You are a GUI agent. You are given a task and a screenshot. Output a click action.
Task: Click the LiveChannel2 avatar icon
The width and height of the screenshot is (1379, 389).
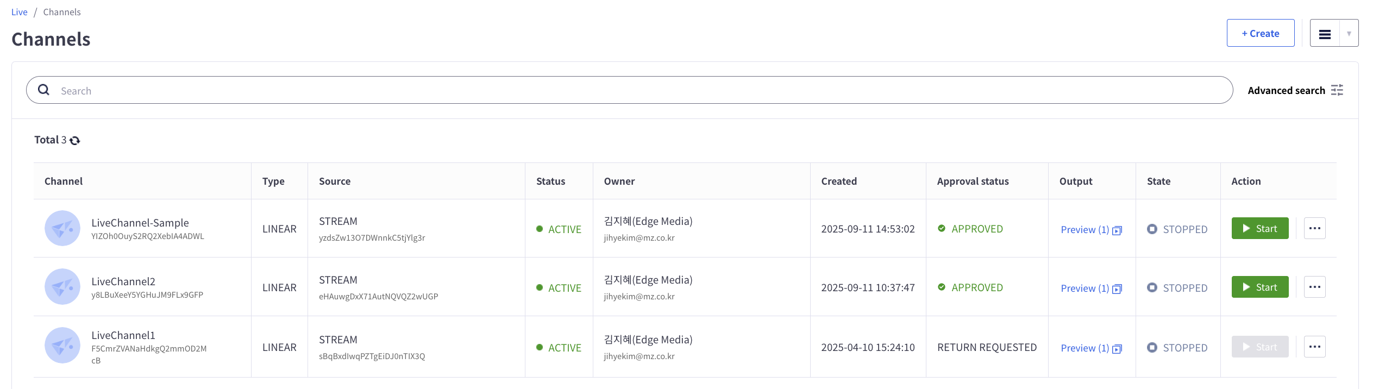click(x=62, y=287)
